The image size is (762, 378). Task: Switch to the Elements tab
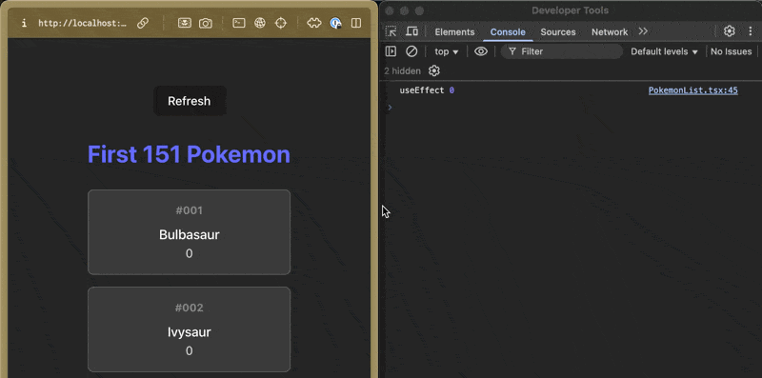click(x=454, y=32)
